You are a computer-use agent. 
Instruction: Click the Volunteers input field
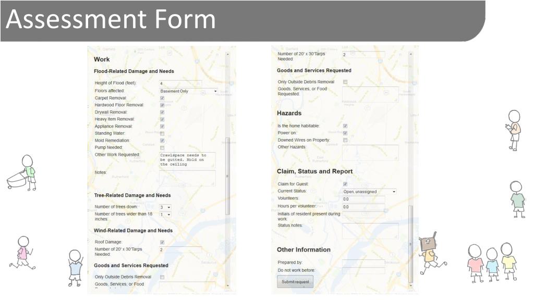[363, 199]
